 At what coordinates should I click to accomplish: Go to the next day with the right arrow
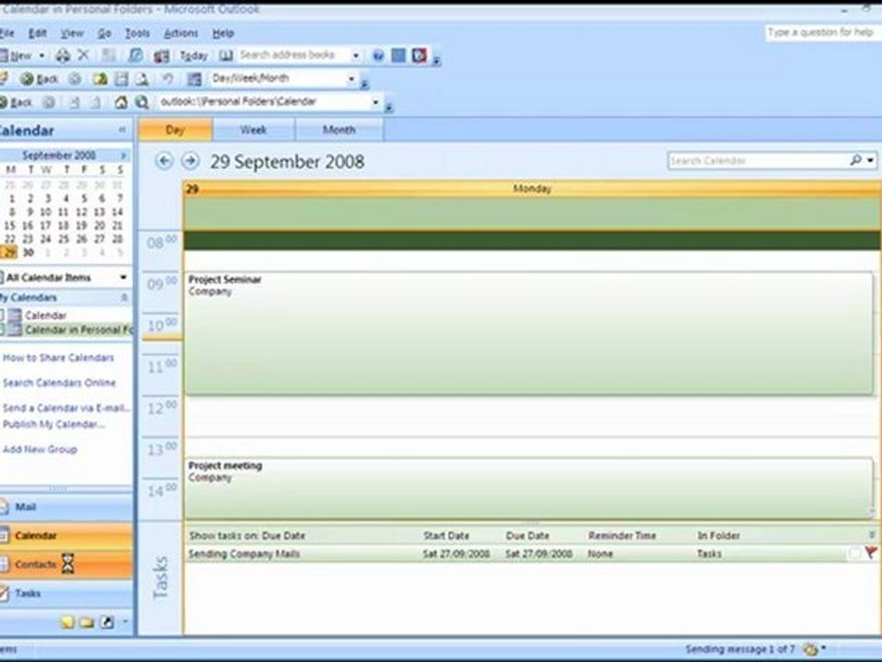(x=190, y=161)
